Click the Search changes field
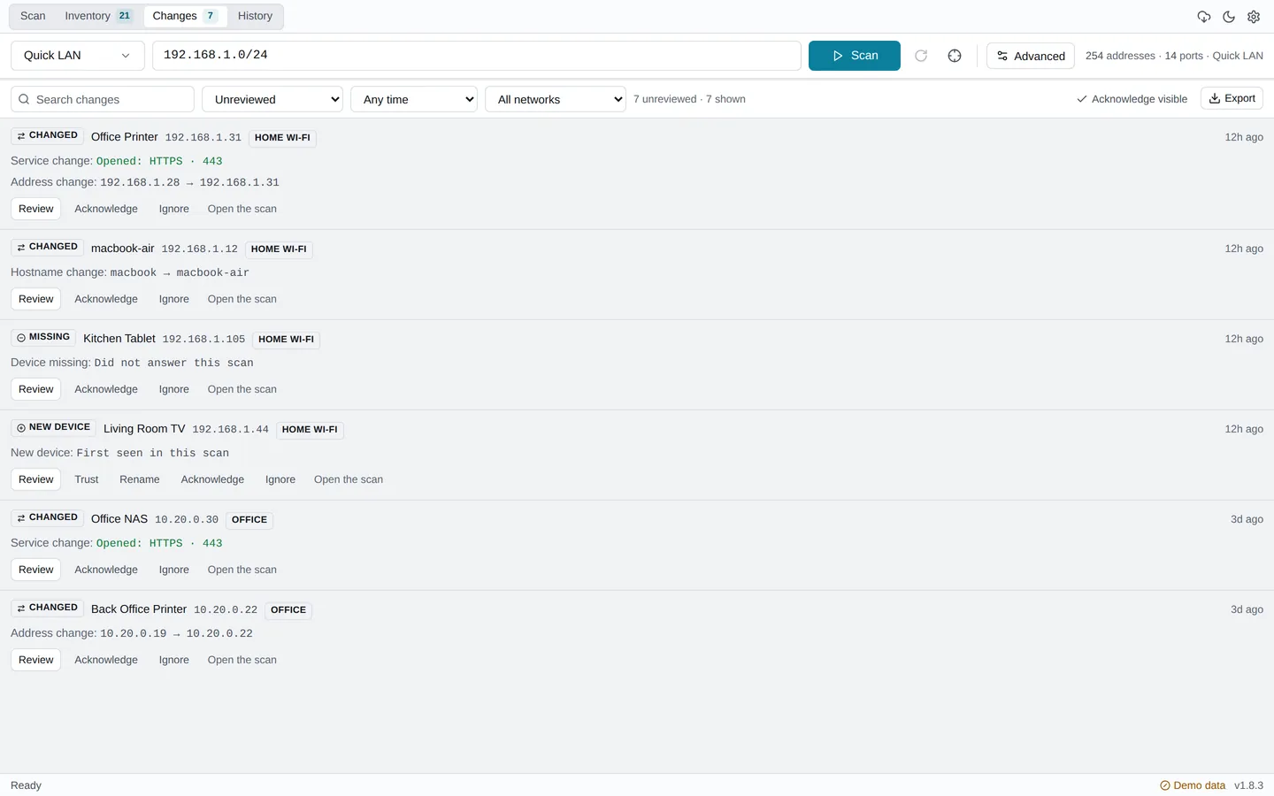1274x796 pixels. (103, 99)
